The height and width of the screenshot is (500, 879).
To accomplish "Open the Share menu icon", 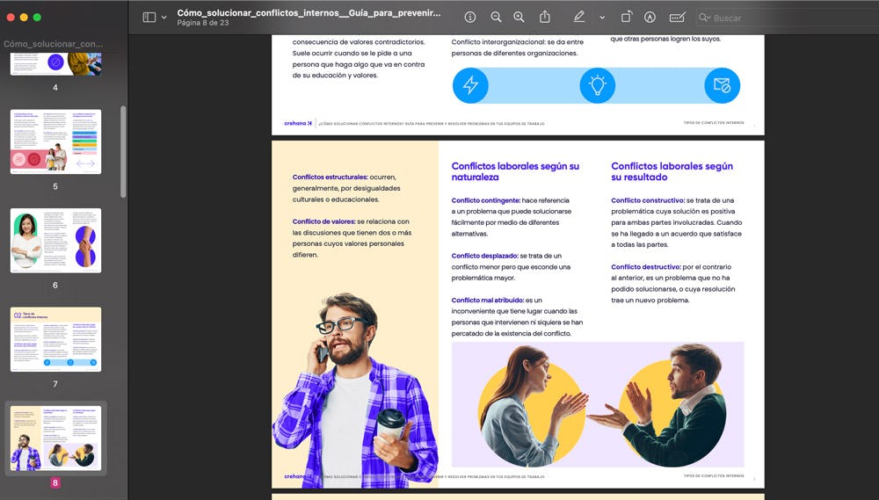I will click(545, 18).
